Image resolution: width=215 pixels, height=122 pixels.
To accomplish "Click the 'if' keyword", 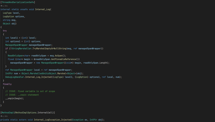I will pos(7,49).
